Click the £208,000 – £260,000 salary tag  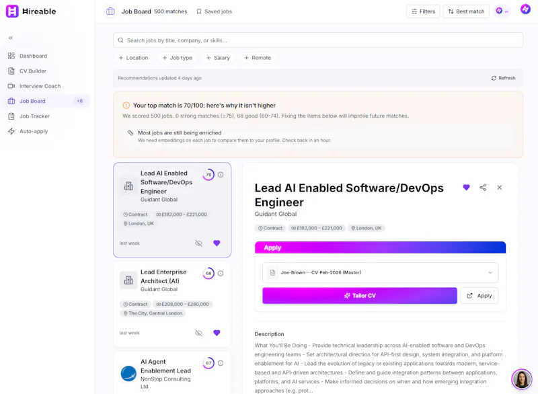tap(182, 304)
